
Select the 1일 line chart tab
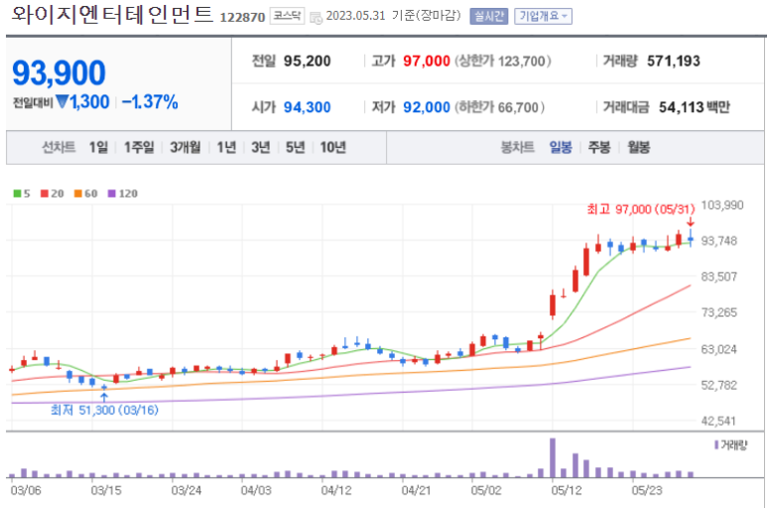point(98,147)
